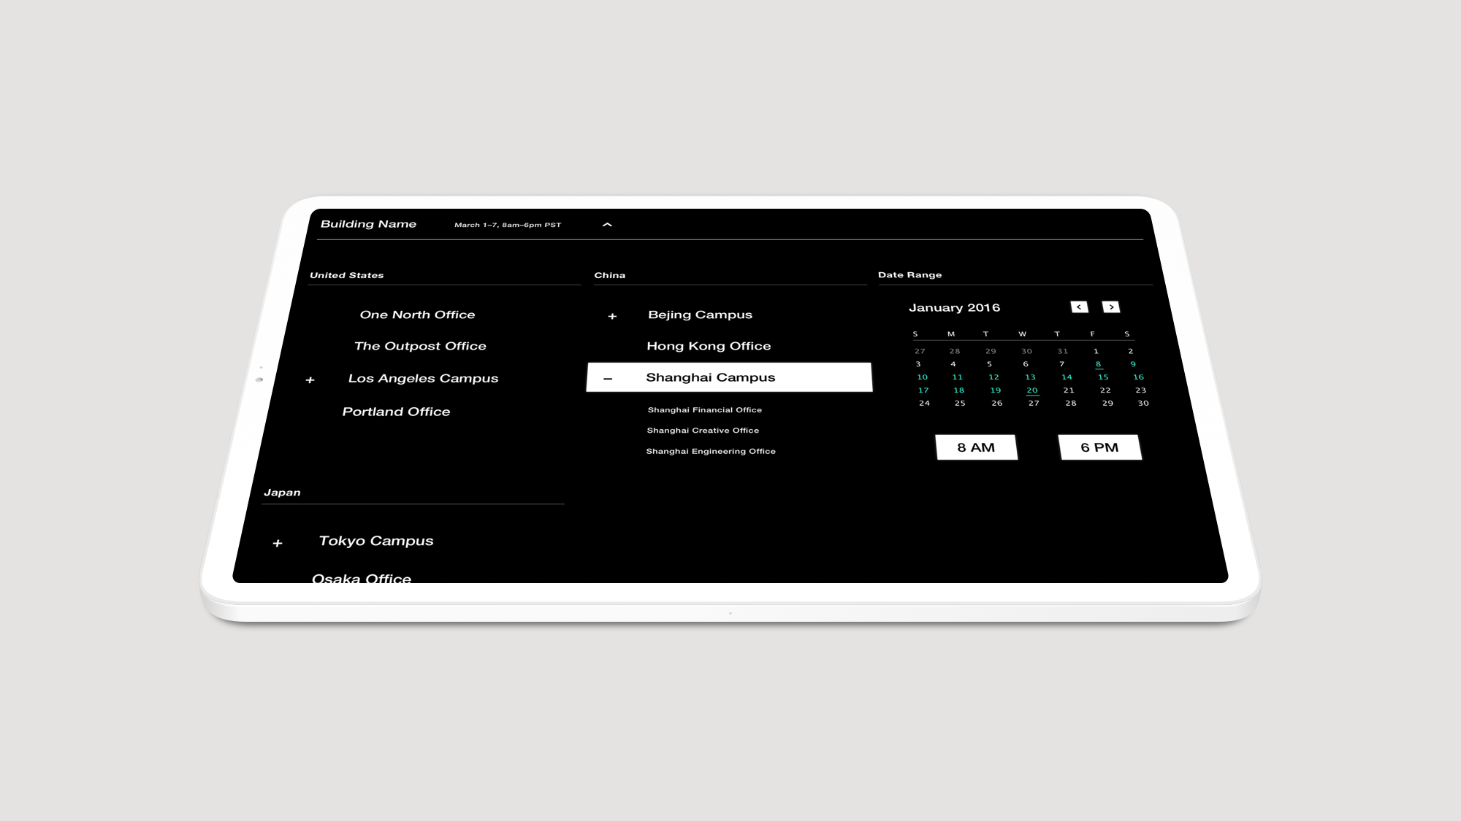Collapse the Building Name panel chevron

pos(607,225)
